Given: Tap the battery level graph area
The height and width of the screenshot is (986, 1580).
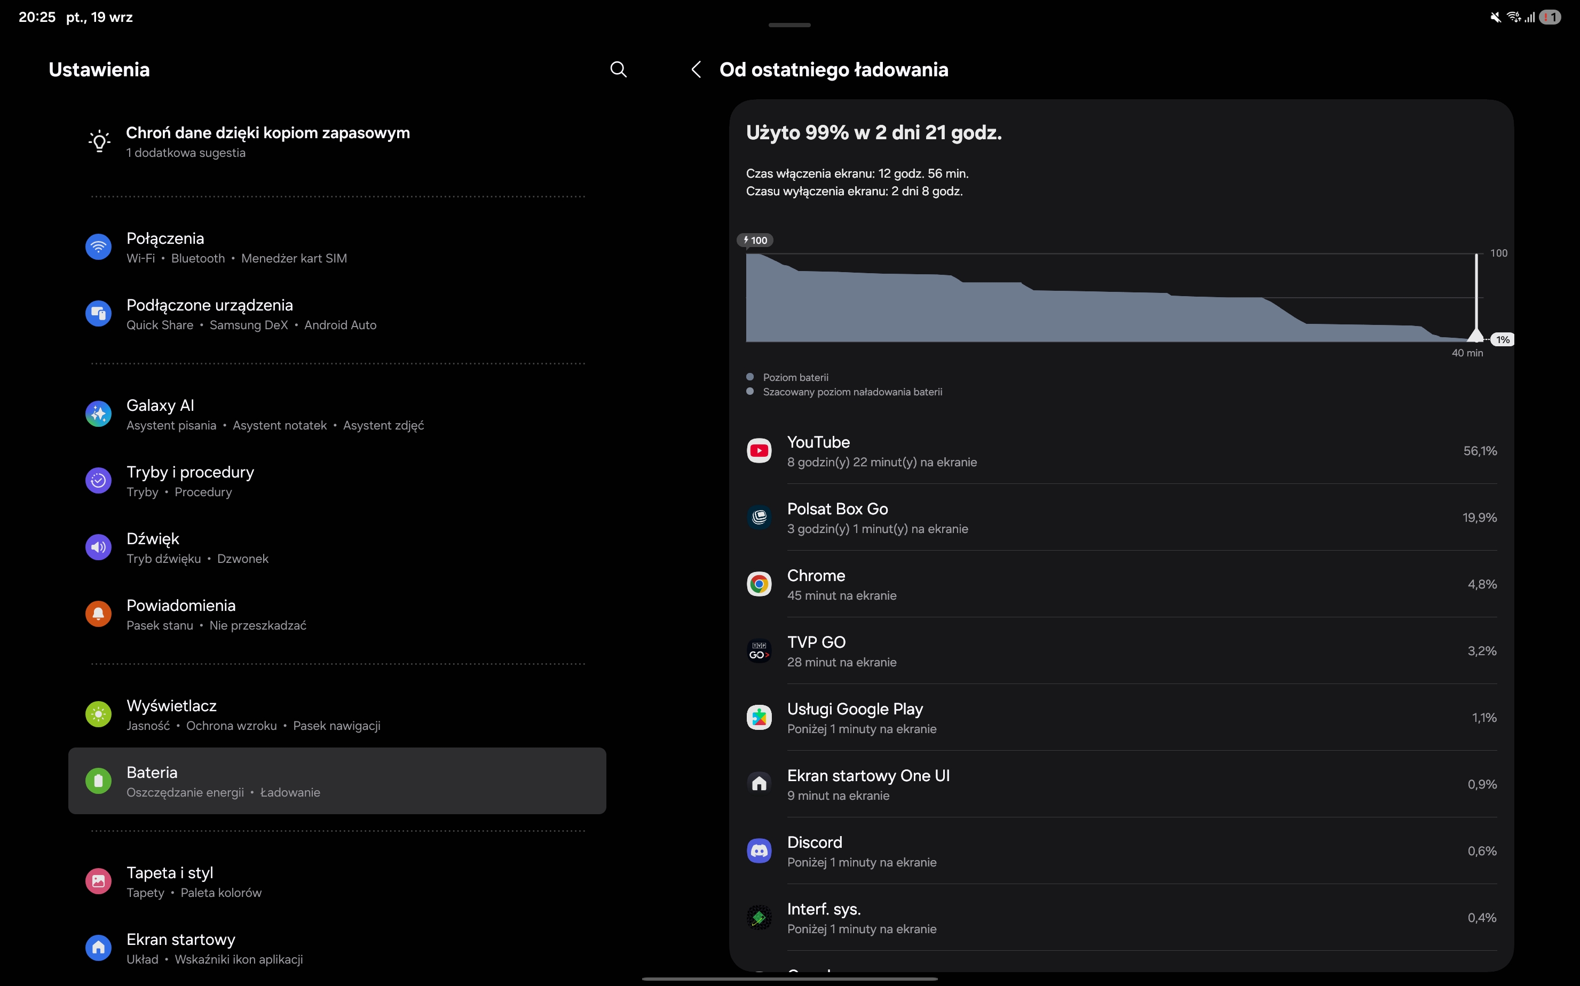Looking at the screenshot, I should point(1109,313).
